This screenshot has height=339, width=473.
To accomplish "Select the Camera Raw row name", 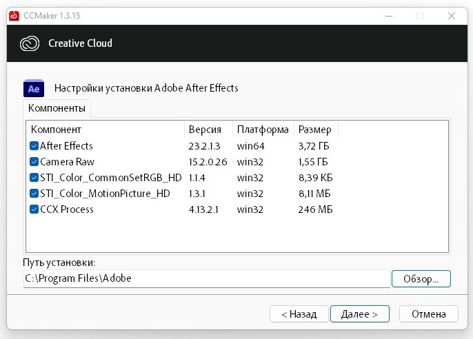I will 68,162.
